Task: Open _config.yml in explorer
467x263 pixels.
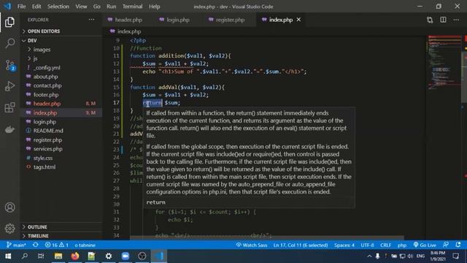Action: pos(61,68)
